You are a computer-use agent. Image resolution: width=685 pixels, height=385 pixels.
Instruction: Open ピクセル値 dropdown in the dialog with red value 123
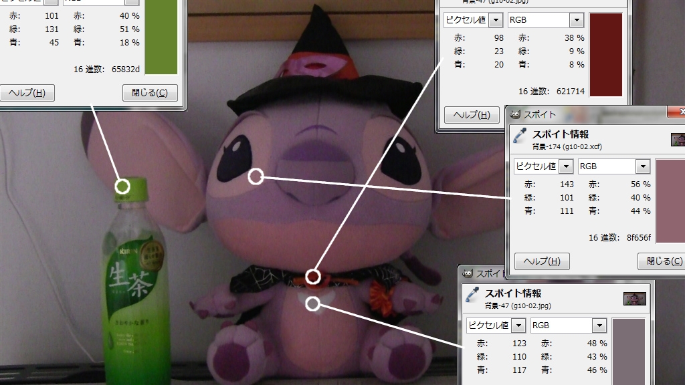click(496, 326)
